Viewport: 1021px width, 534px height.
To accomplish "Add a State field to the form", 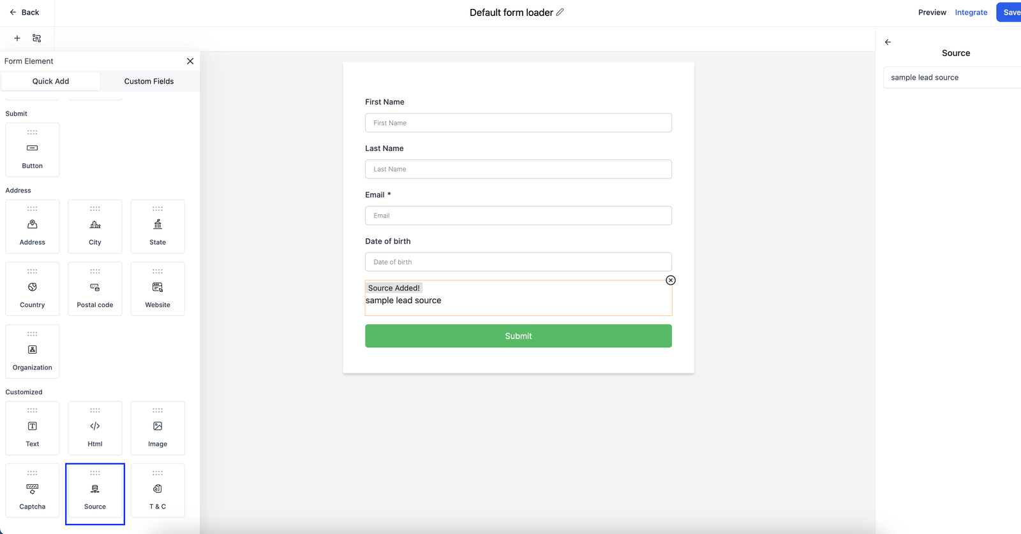I will tap(157, 226).
